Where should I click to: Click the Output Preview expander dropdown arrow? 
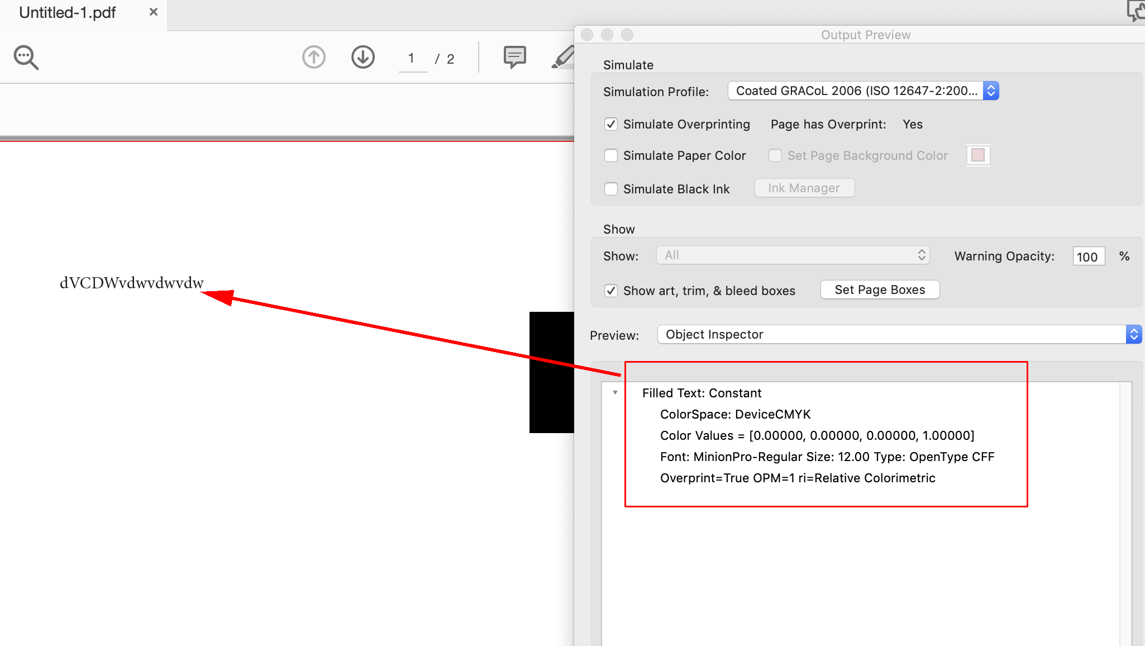(x=614, y=392)
